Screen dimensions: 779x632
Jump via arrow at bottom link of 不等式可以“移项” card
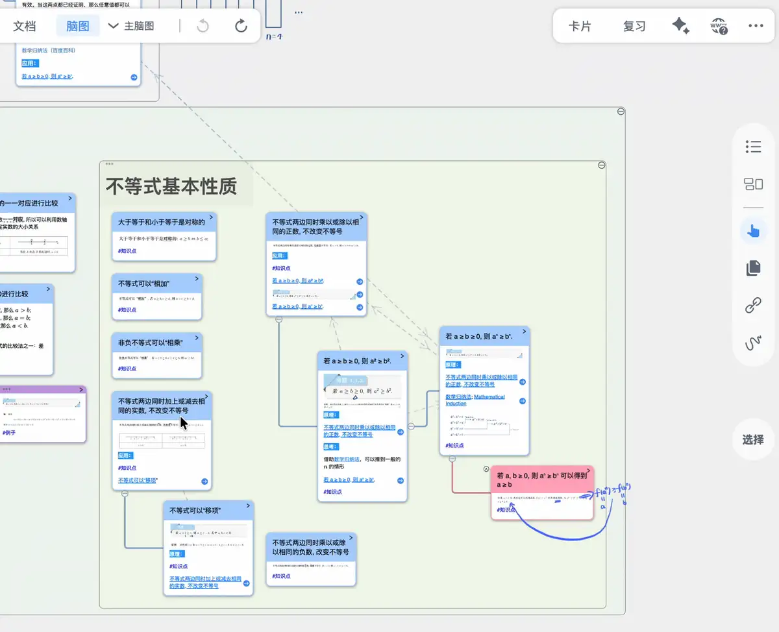point(245,582)
